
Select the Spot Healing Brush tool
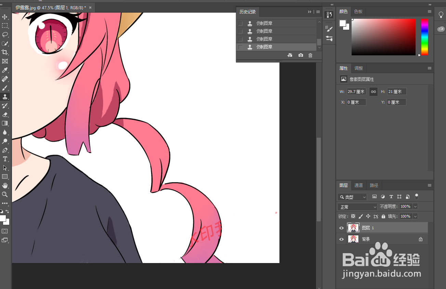click(x=5, y=79)
